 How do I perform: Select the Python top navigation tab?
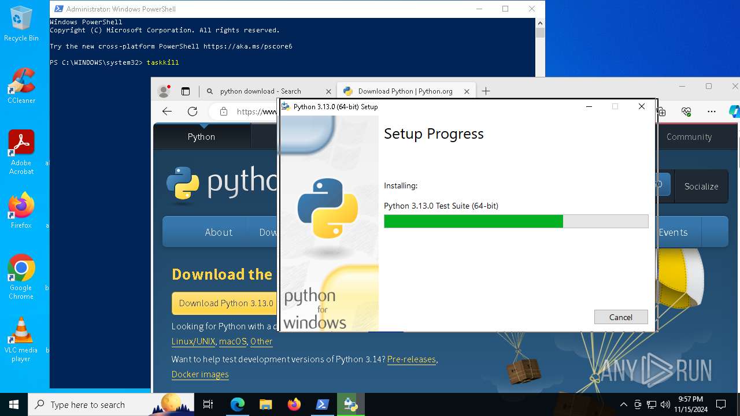[201, 137]
